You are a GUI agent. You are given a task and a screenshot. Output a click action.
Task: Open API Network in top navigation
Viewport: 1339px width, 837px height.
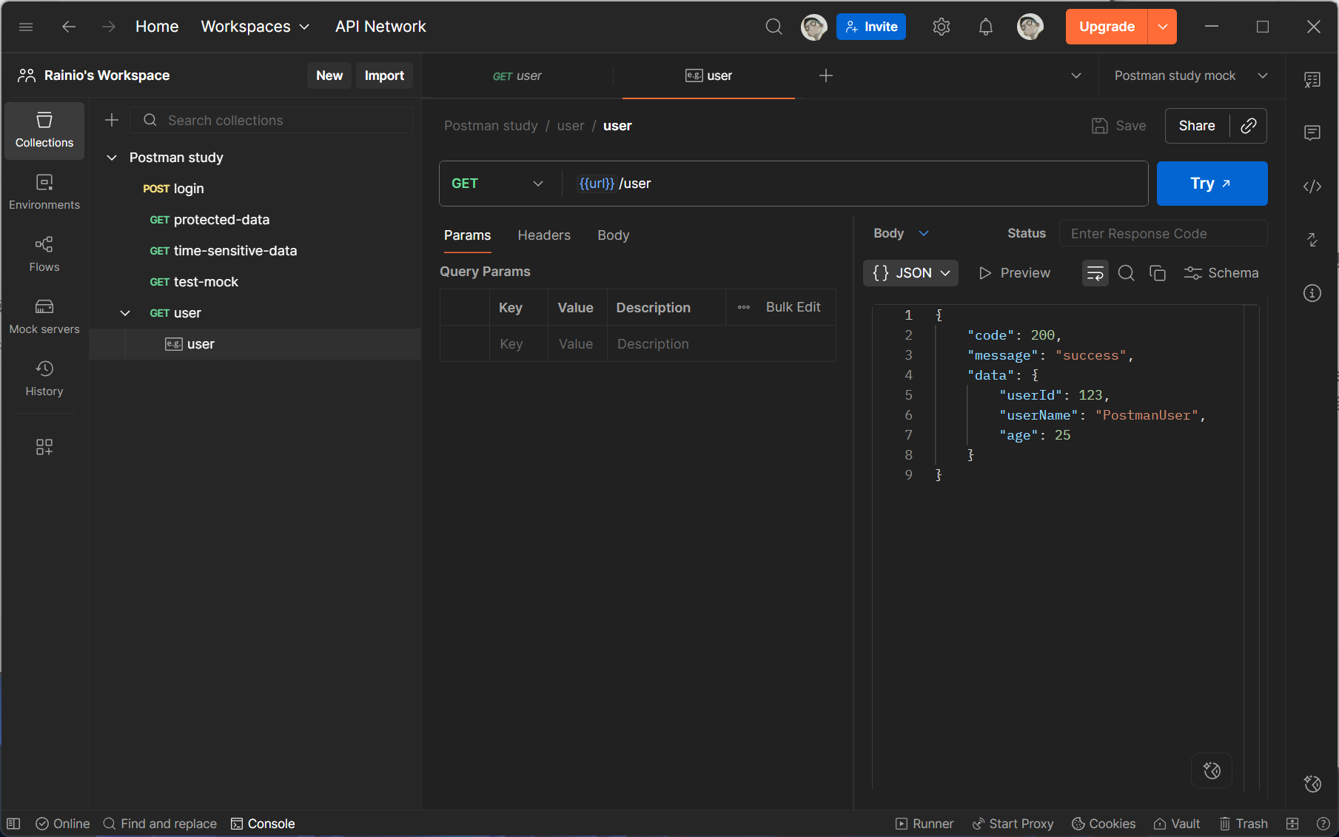[380, 27]
